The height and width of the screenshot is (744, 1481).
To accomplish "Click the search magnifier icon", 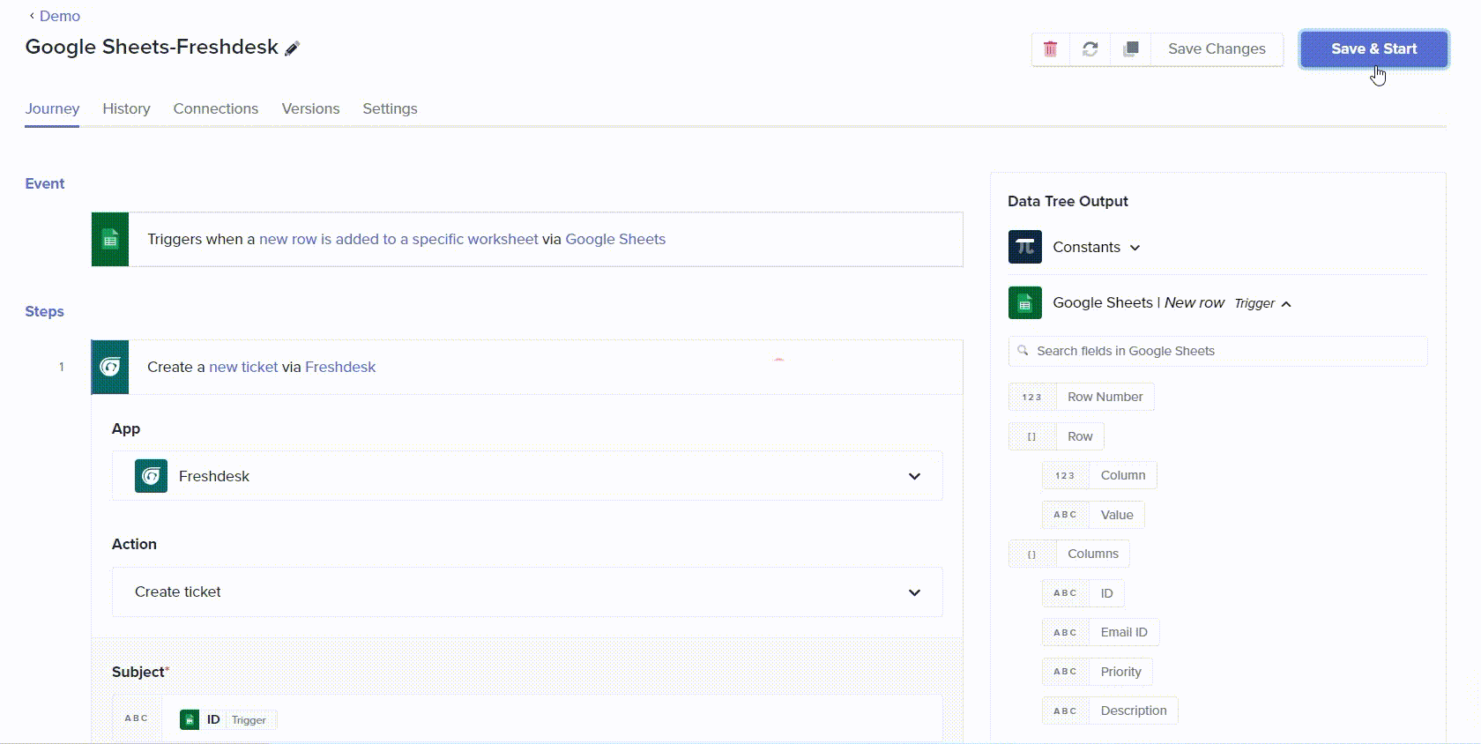I will coord(1023,351).
